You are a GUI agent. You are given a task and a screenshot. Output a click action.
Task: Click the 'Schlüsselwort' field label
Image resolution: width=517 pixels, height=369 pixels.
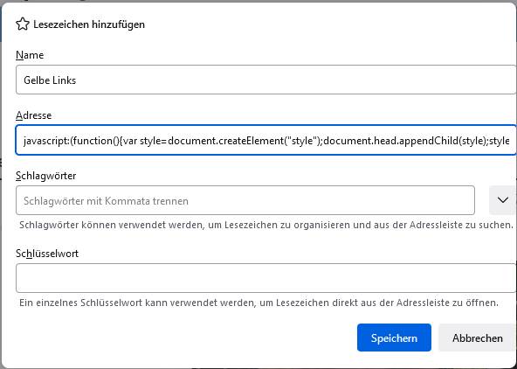(x=47, y=254)
